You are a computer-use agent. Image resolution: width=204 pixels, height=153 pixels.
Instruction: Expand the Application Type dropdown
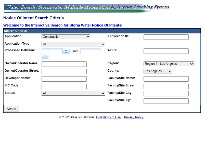coord(73,44)
